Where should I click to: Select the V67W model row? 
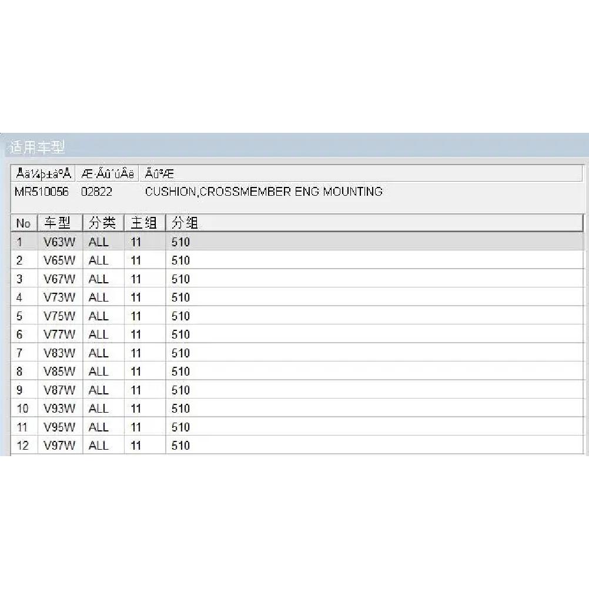(297, 279)
